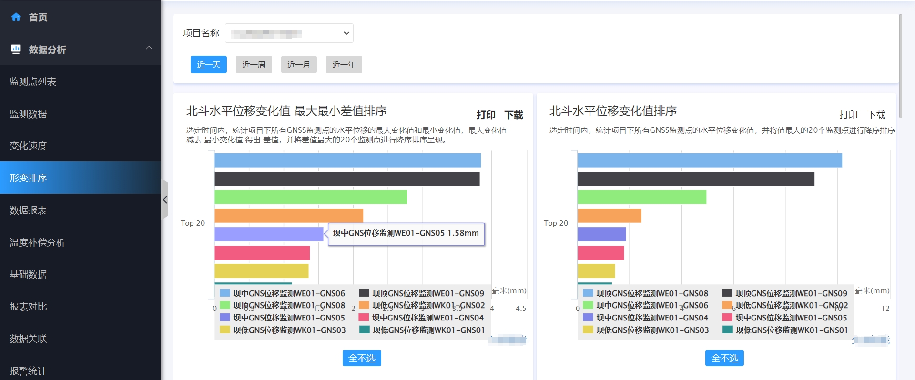Viewport: 915px width, 380px height.
Task: Open 形变排序 menu item
Action: pos(80,178)
